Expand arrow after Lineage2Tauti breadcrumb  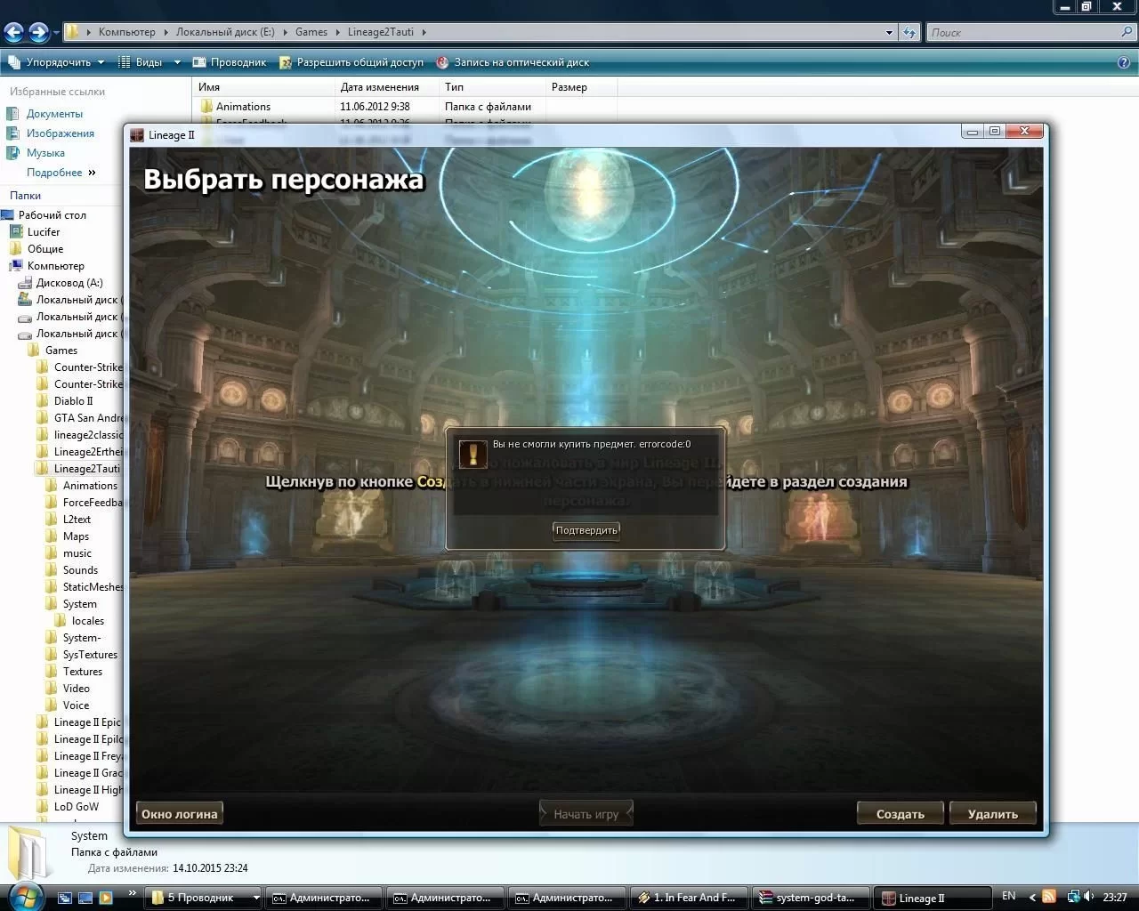pyautogui.click(x=424, y=32)
